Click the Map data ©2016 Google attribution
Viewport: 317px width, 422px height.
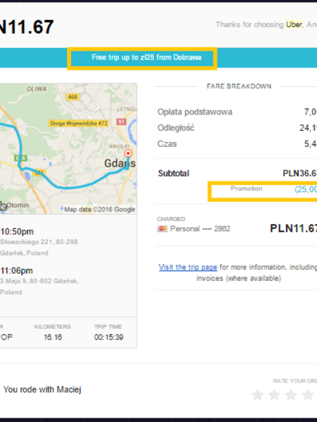click(99, 209)
